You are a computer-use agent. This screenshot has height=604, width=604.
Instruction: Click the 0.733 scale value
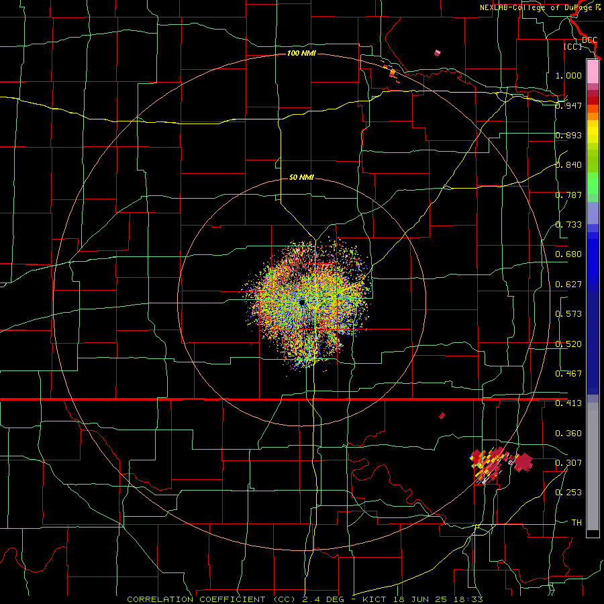[x=568, y=225]
